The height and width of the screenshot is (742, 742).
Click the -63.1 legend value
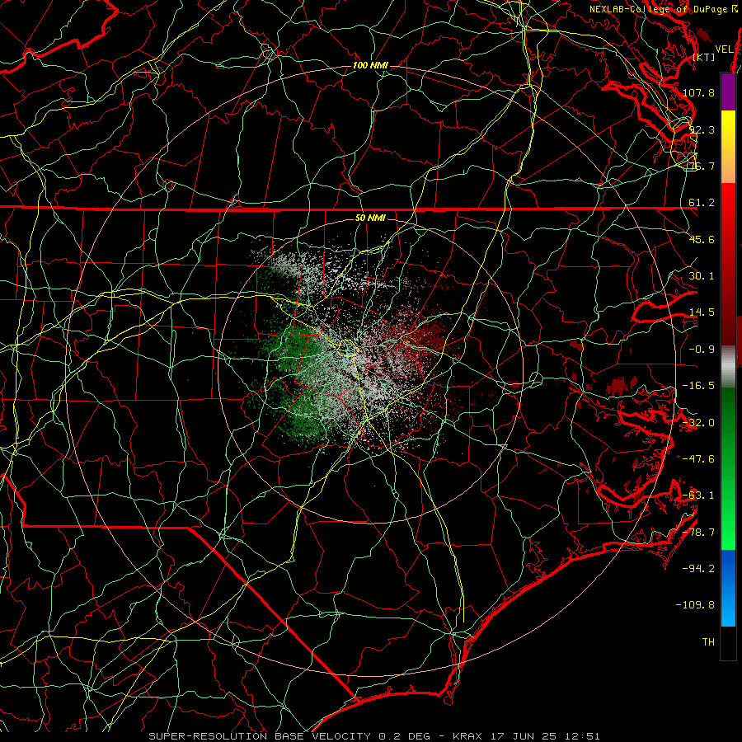pyautogui.click(x=698, y=495)
